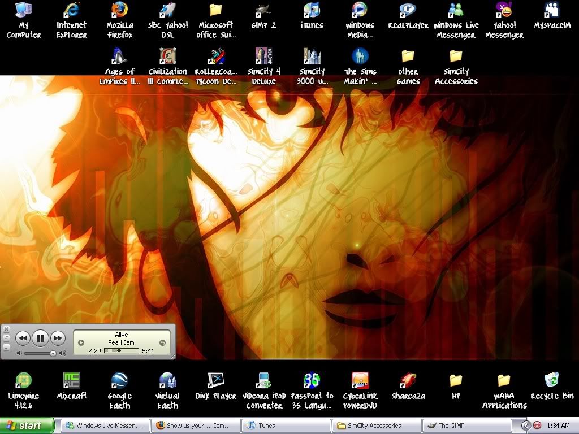This screenshot has width=579, height=434.
Task: Click the Limewire 4.12.6 desktop icon
Action: point(24,390)
